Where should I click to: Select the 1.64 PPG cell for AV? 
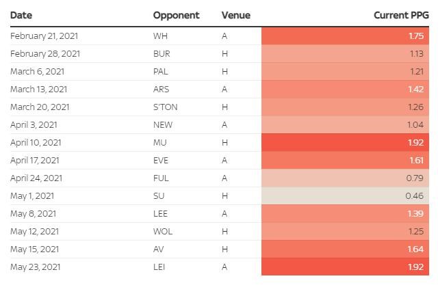tap(346, 249)
